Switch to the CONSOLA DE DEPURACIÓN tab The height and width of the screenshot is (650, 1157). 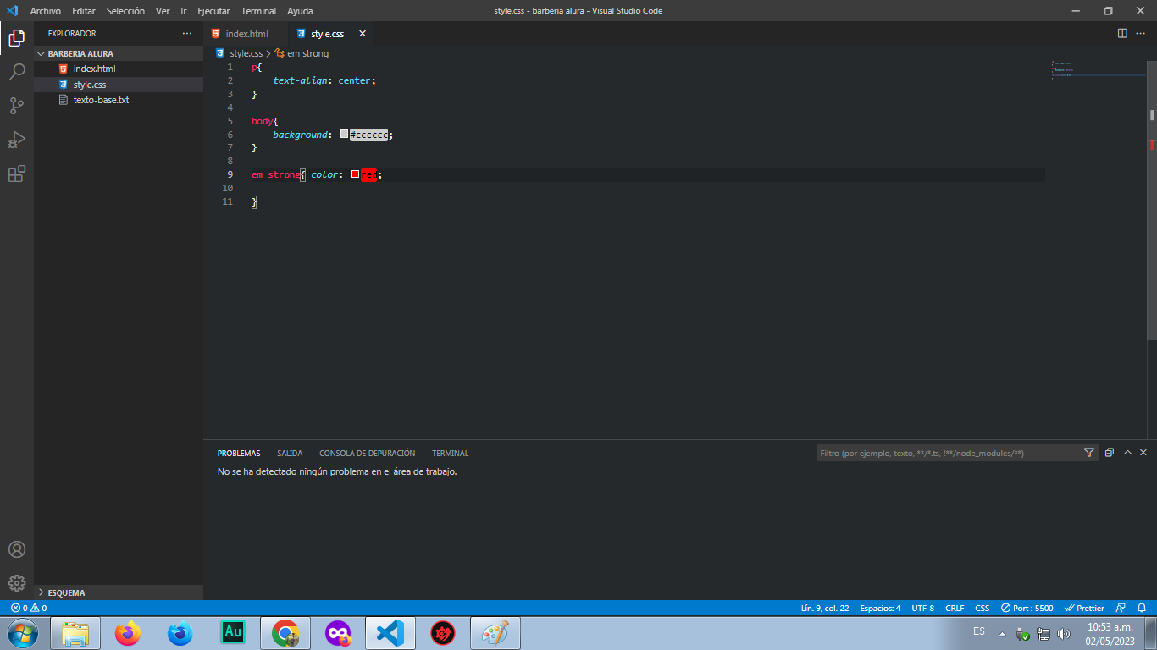point(367,454)
